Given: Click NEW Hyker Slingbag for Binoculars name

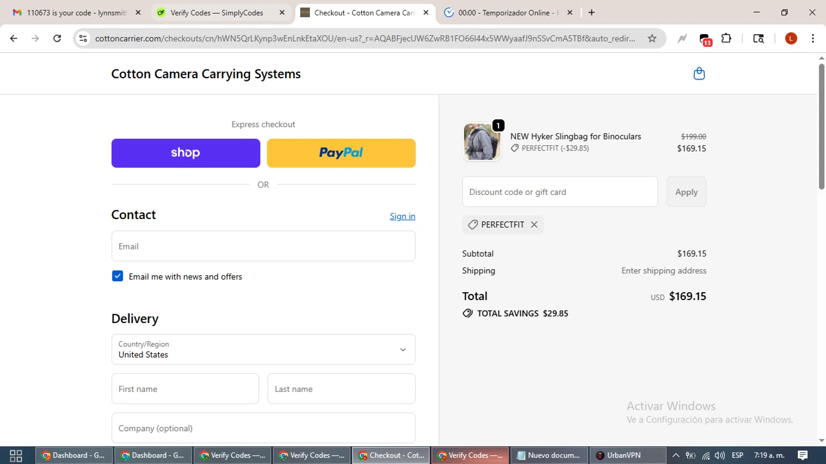Looking at the screenshot, I should (575, 137).
